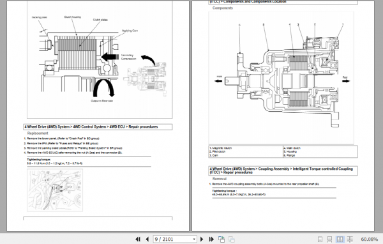Click the Components subheading

point(223,8)
